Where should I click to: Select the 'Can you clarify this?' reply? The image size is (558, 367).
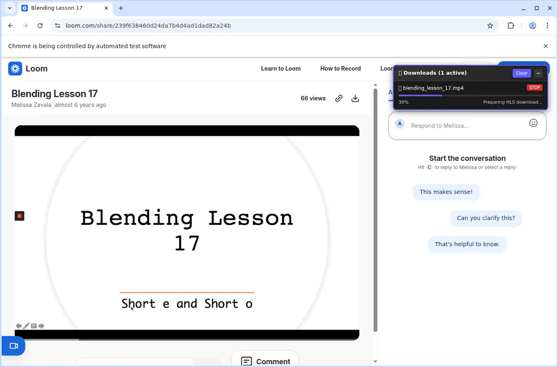coord(486,218)
